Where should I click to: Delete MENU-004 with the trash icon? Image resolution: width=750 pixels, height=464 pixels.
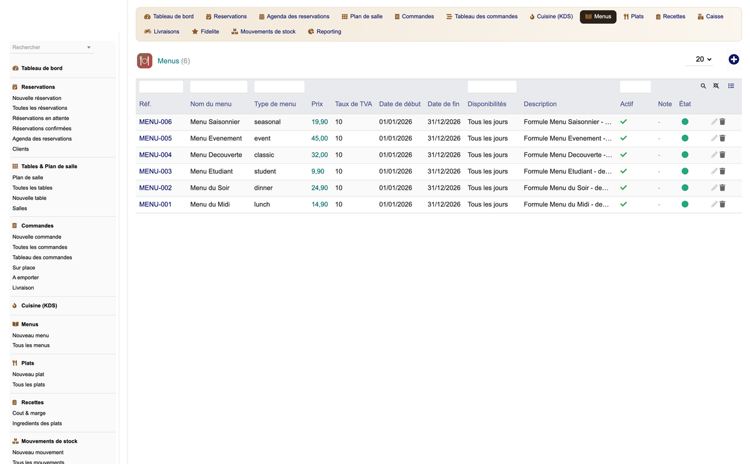click(722, 155)
